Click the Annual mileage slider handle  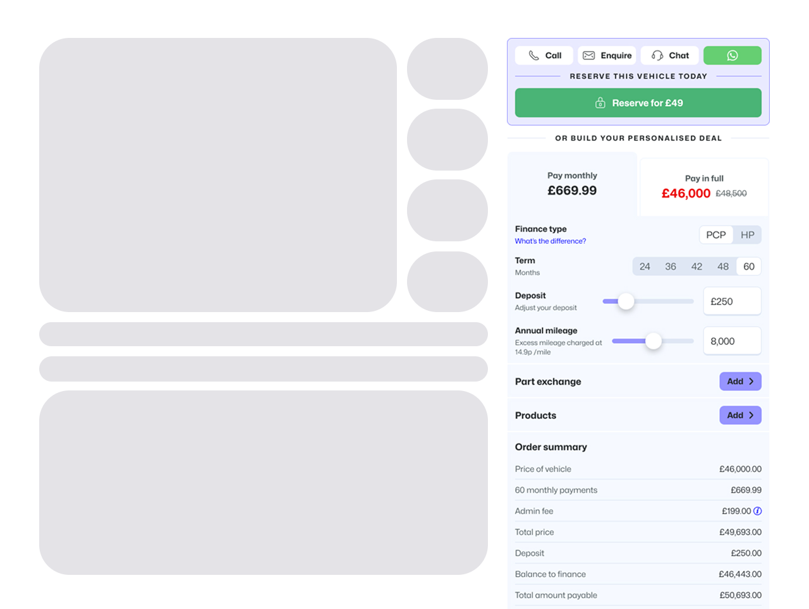point(654,341)
